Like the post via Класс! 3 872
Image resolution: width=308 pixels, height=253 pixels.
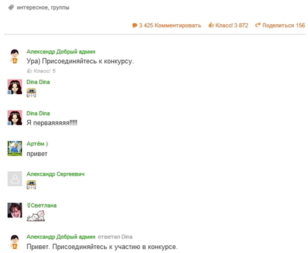(232, 25)
